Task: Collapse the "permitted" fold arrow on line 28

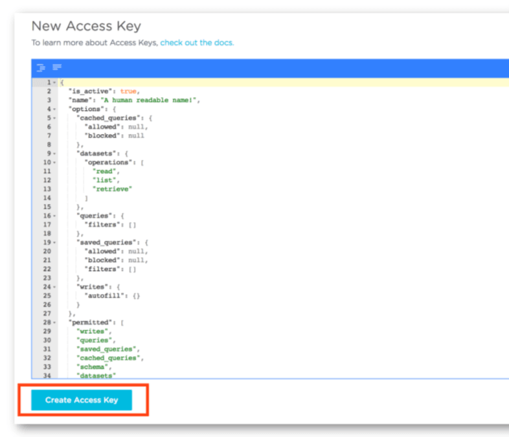Action: coord(54,323)
